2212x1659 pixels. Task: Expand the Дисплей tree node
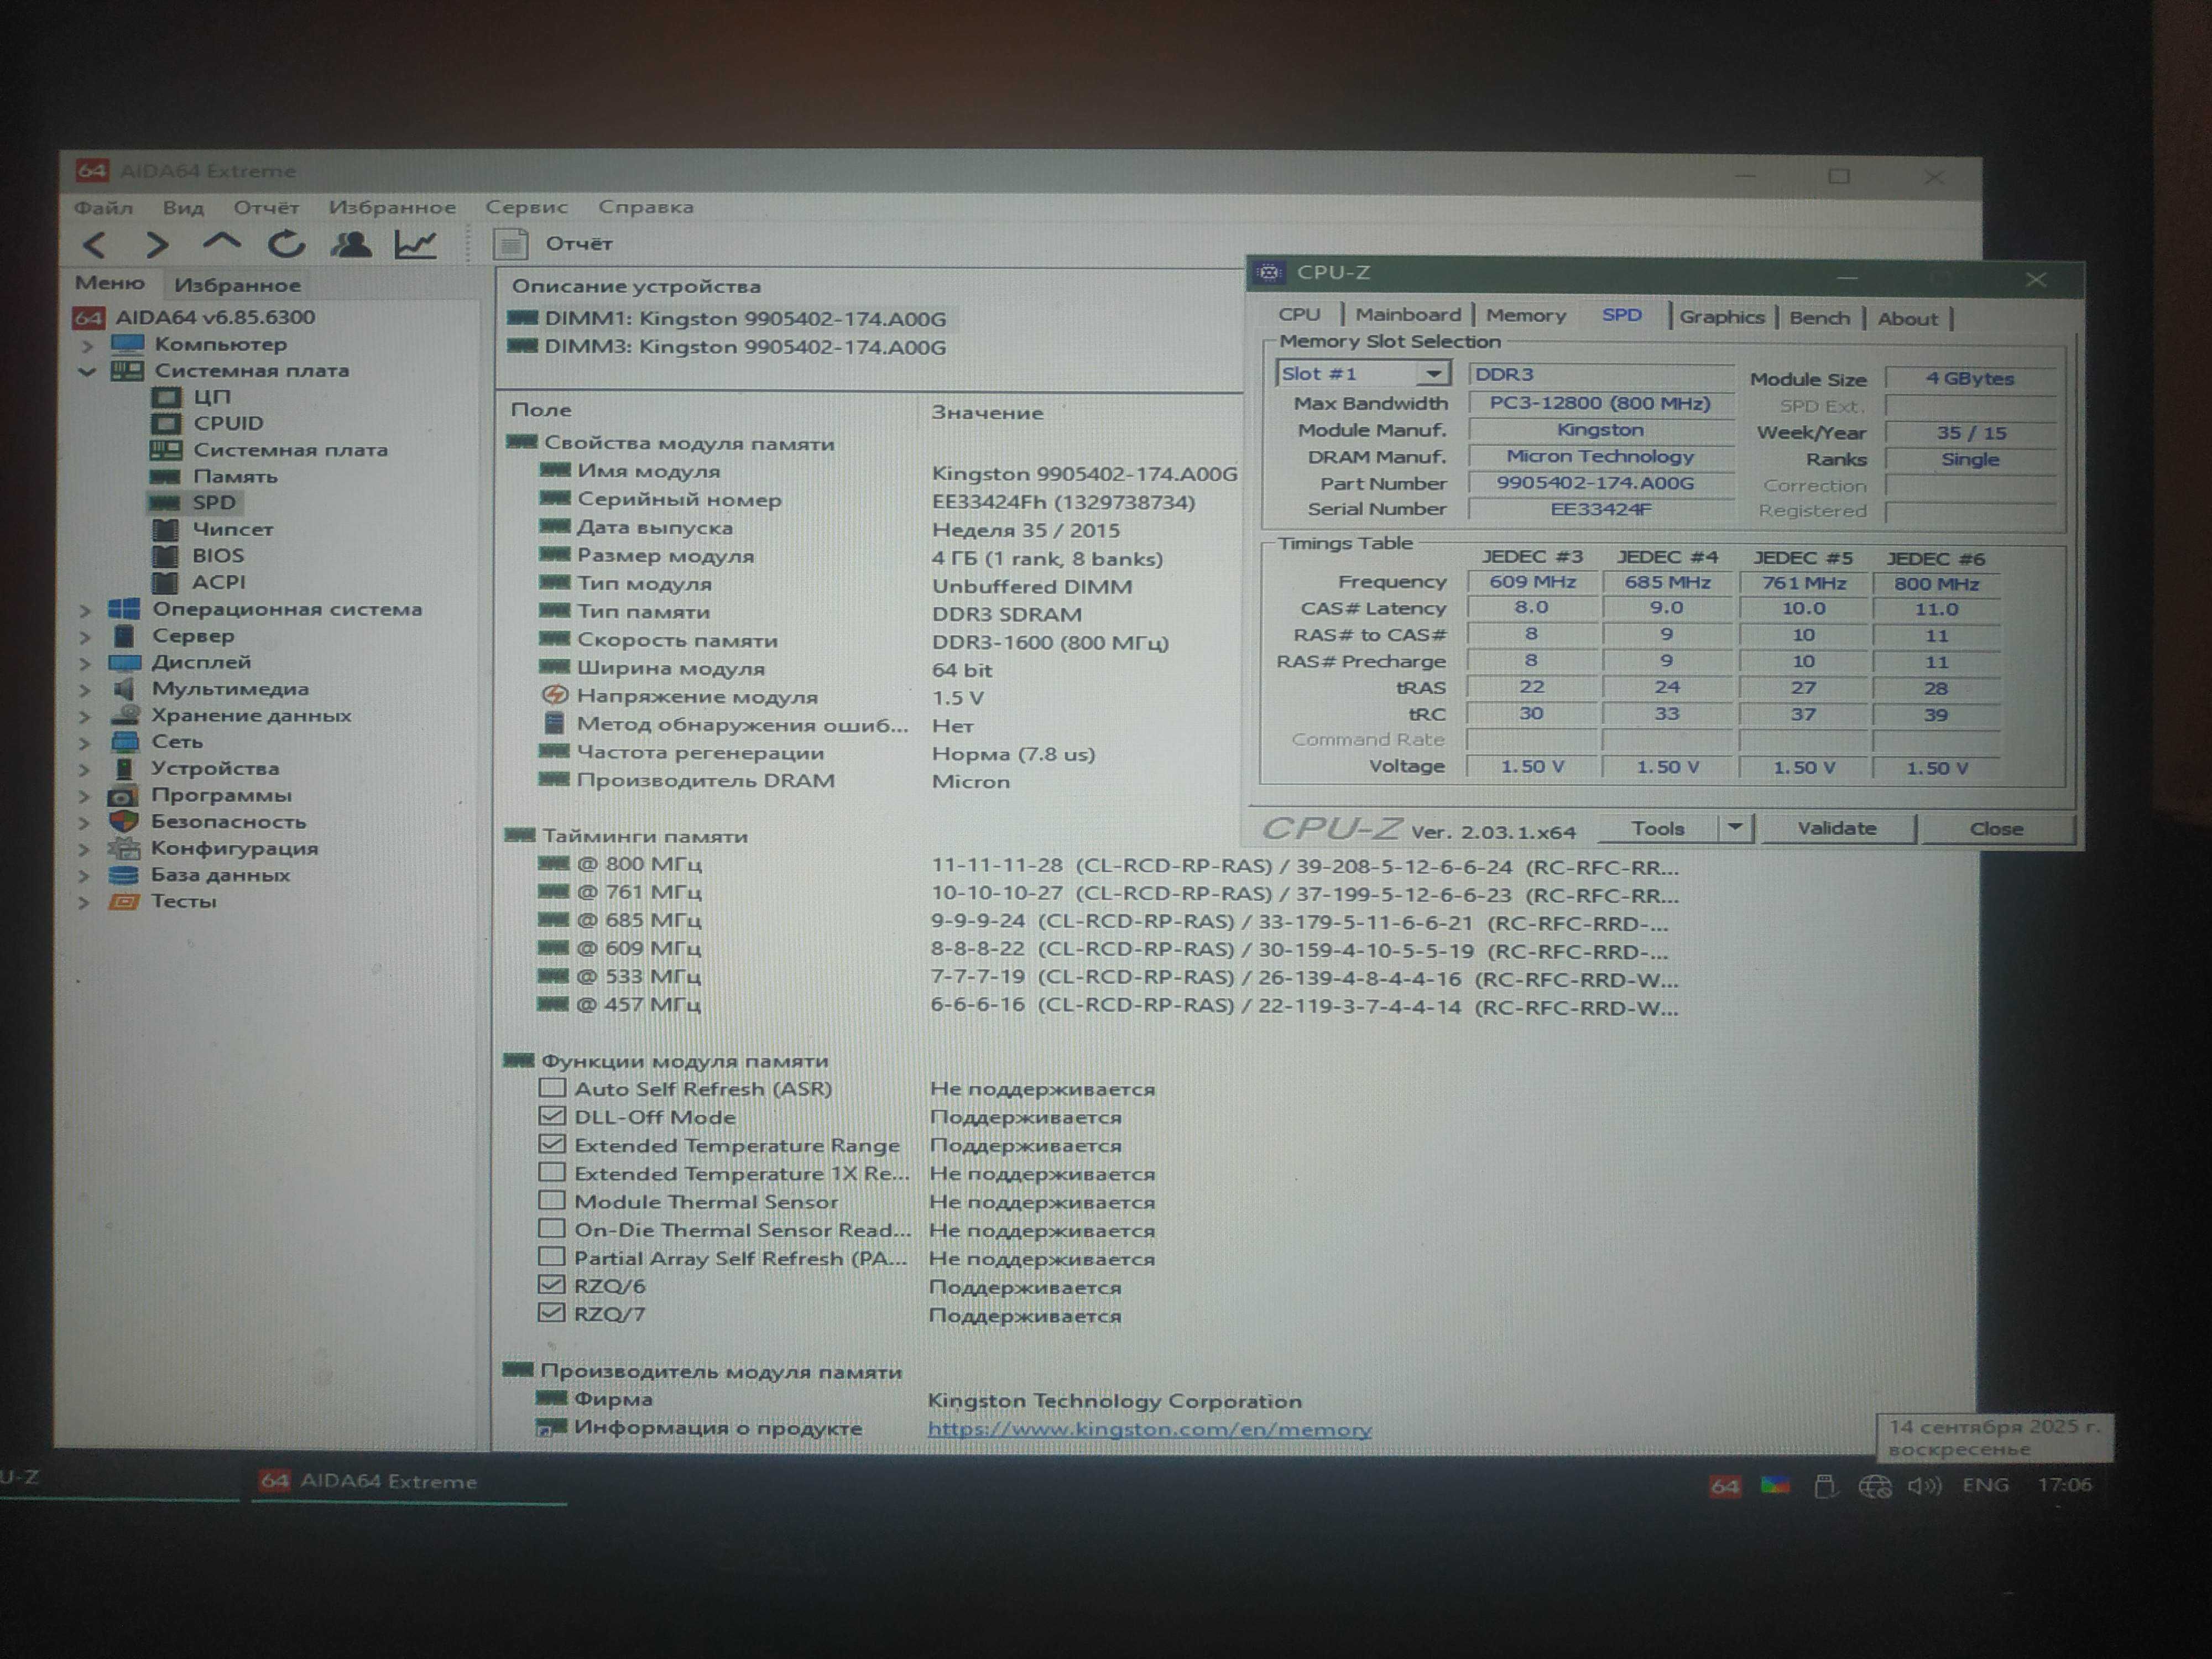click(x=86, y=663)
